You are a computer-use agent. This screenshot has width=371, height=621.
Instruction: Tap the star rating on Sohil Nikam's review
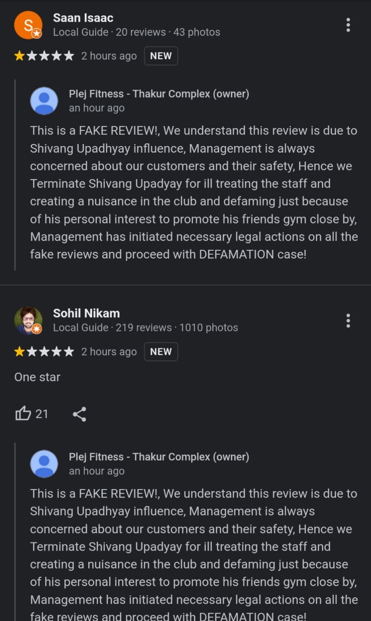(x=44, y=352)
